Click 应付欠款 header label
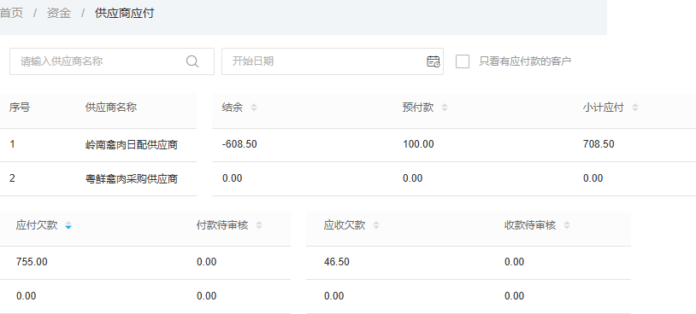Image resolution: width=696 pixels, height=314 pixels. [x=37, y=225]
